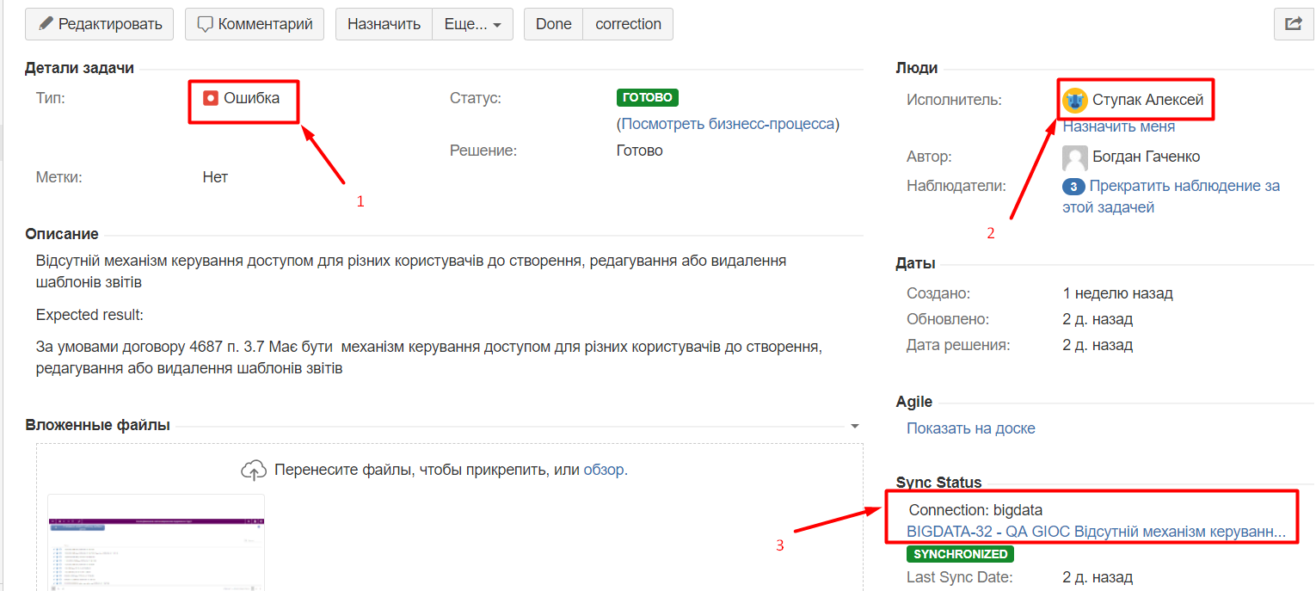Expand the Еще... dropdown menu
Image resolution: width=1316 pixels, height=591 pixels.
point(472,24)
